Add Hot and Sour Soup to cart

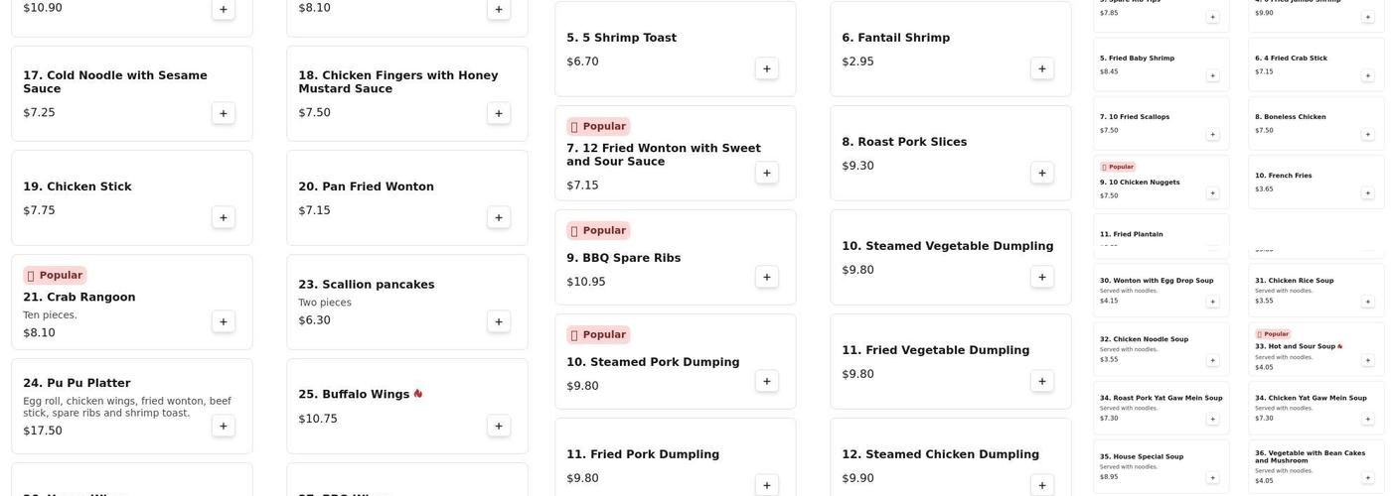coord(1368,360)
